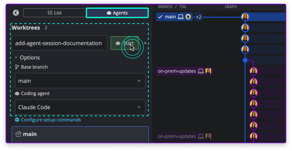Click the laptop icon on first on-prem-updates
Viewport: 292px width, 151px height.
pos(201,71)
